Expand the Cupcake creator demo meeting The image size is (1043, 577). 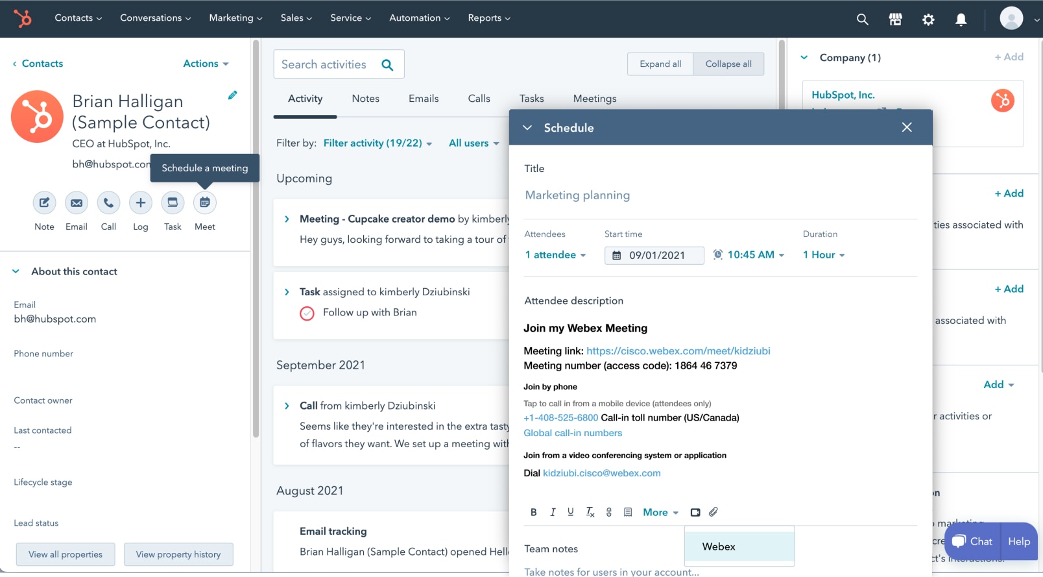287,219
